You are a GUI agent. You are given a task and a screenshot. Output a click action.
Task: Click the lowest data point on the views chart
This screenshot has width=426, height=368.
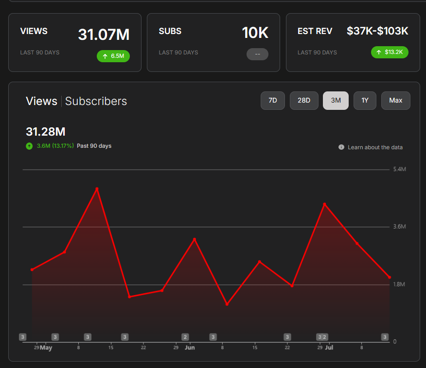[x=227, y=304]
